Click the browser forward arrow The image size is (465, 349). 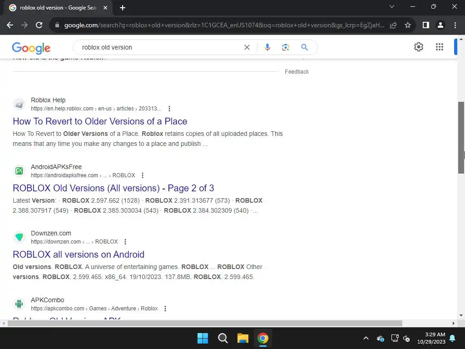pos(25,25)
